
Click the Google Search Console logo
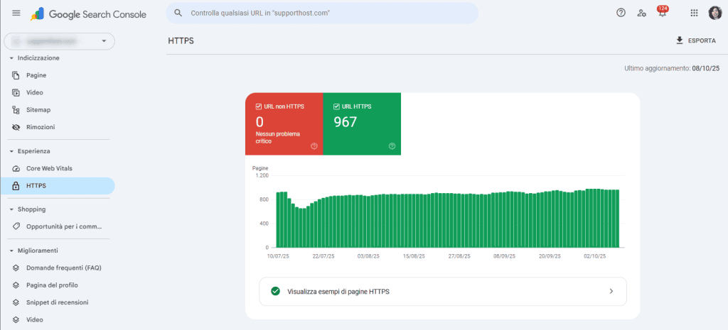pyautogui.click(x=89, y=14)
